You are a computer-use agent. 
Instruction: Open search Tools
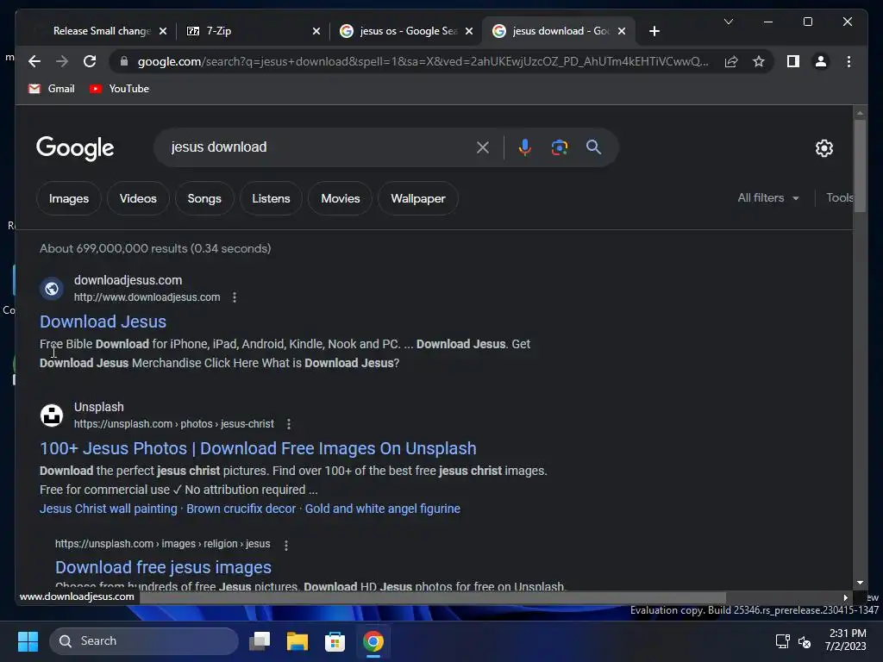839,198
